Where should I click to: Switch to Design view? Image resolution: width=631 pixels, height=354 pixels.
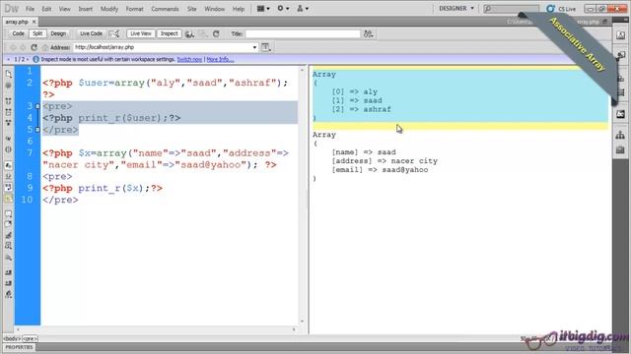[58, 33]
